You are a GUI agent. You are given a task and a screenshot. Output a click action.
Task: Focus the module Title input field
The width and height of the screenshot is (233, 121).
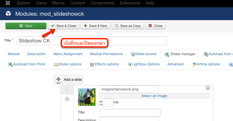tap(92, 41)
